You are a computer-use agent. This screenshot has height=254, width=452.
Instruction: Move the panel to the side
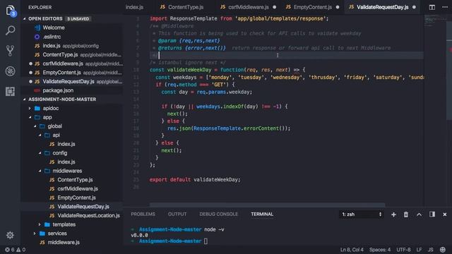click(x=432, y=214)
